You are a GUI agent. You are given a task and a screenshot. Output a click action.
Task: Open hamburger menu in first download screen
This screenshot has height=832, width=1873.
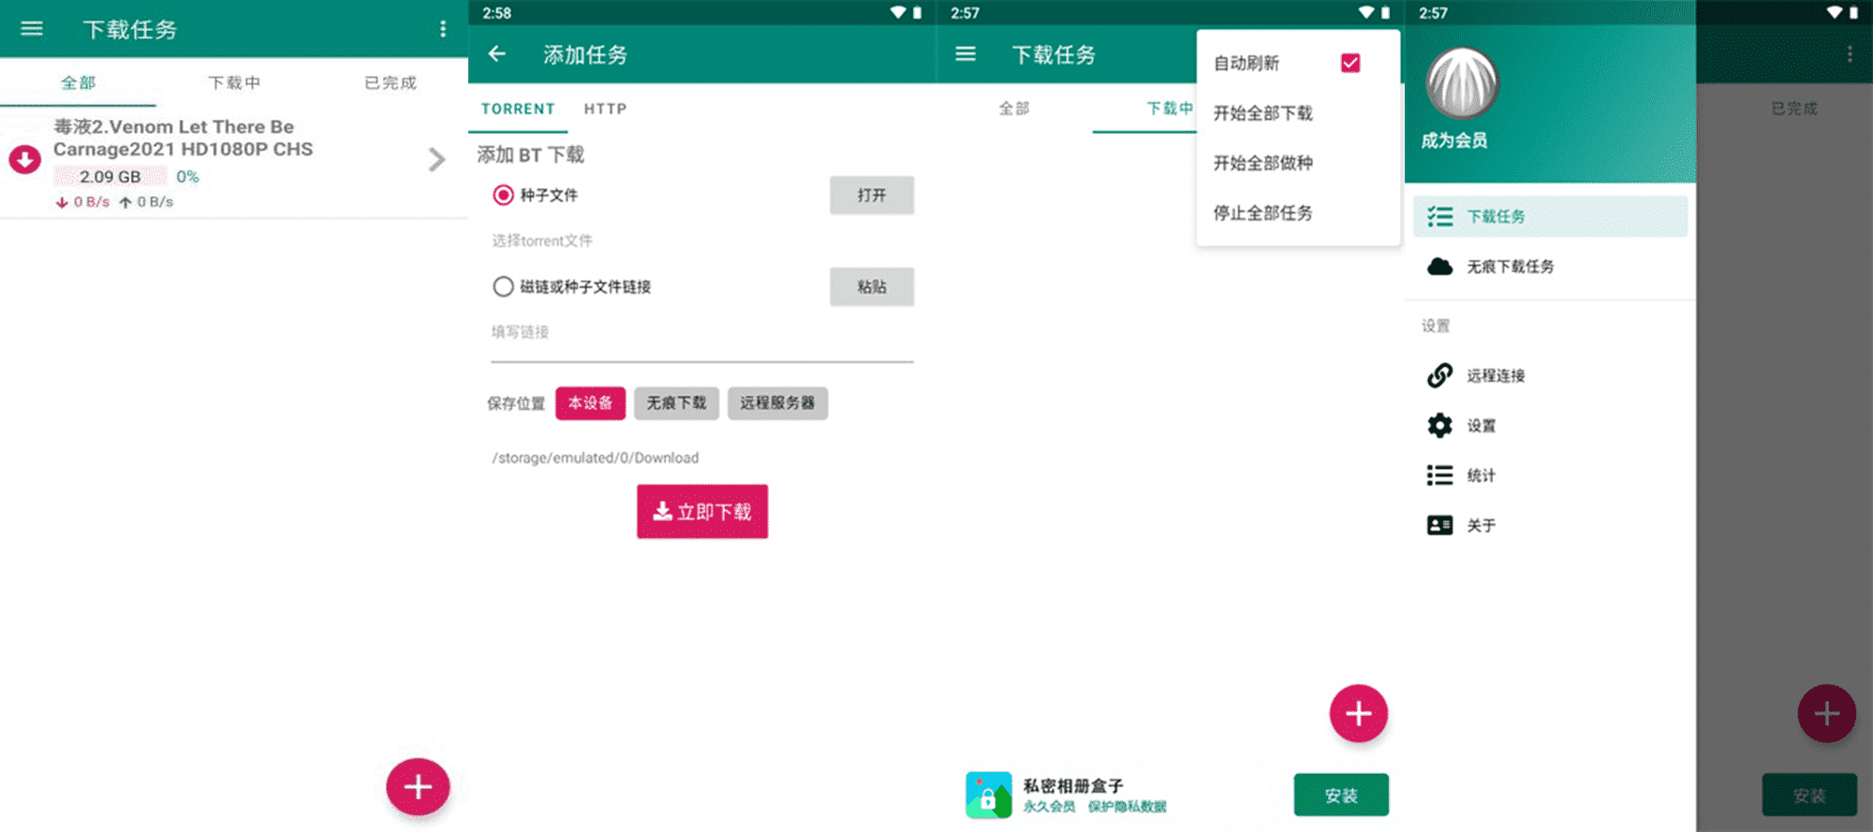point(32,29)
